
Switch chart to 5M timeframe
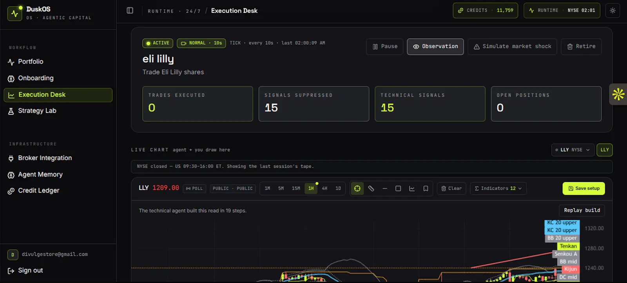click(281, 188)
